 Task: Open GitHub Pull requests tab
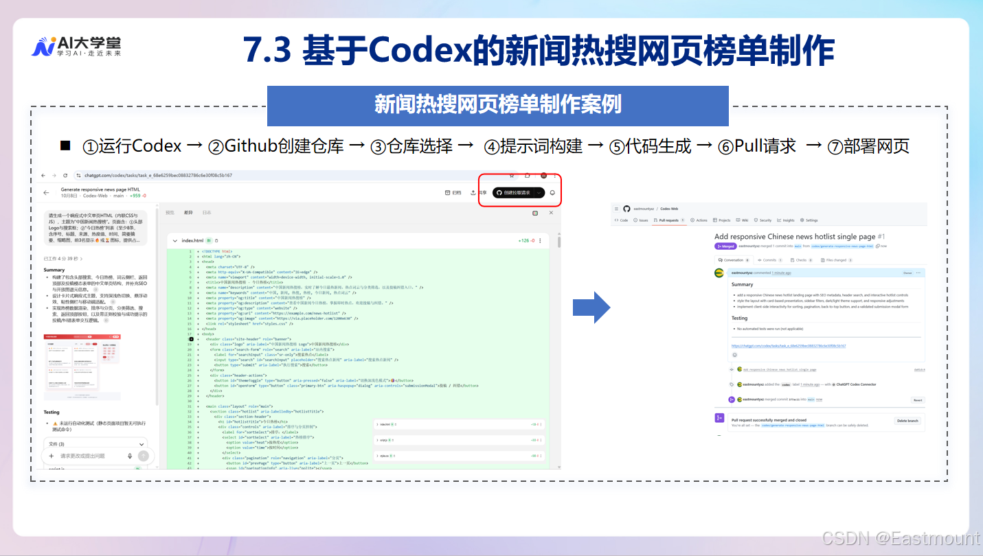click(x=669, y=220)
